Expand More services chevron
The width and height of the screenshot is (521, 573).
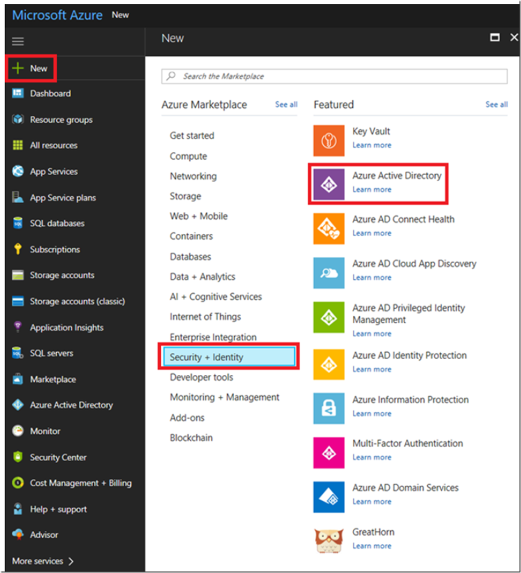point(71,561)
